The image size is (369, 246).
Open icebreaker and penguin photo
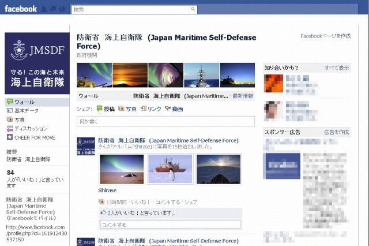point(170,169)
